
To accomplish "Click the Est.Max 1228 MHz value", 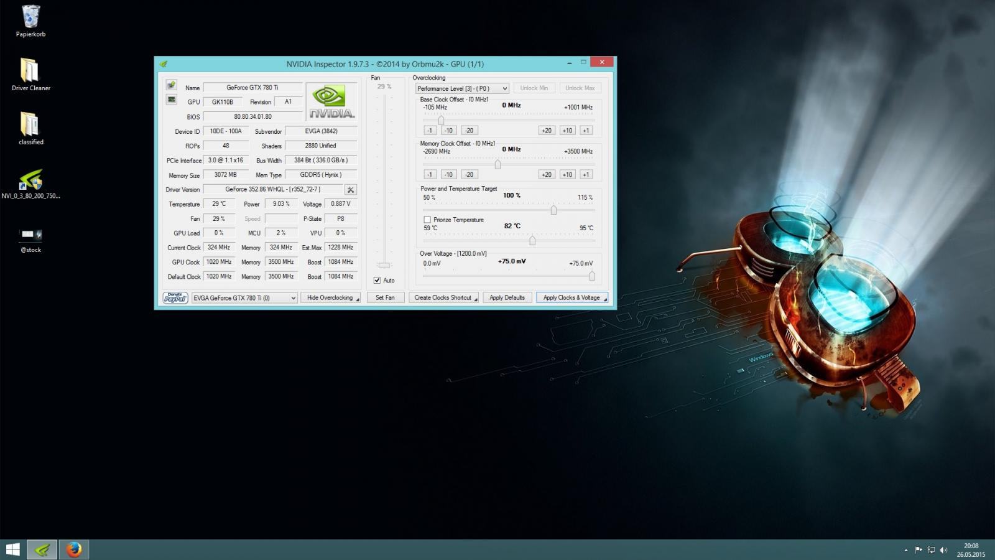I will tap(341, 247).
